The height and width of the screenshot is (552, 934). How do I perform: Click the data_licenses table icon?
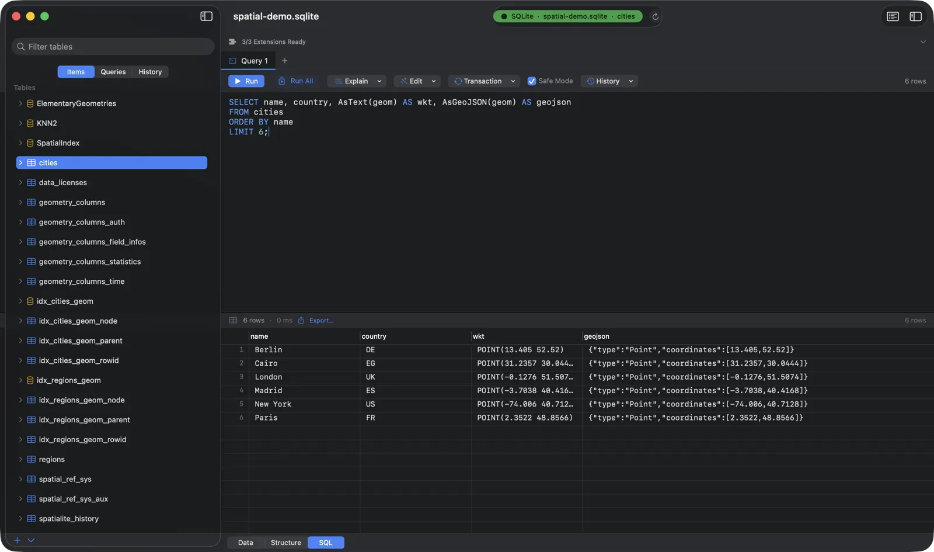click(32, 183)
